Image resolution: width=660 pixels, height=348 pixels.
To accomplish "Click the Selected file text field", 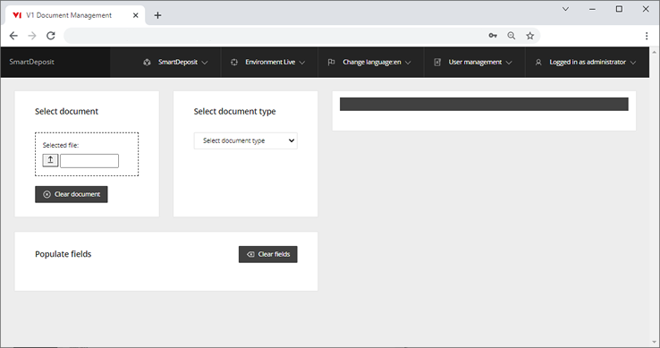I will (x=89, y=160).
